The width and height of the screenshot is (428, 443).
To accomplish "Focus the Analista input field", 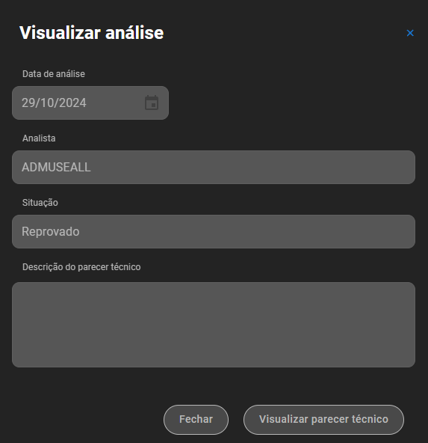I will (214, 168).
